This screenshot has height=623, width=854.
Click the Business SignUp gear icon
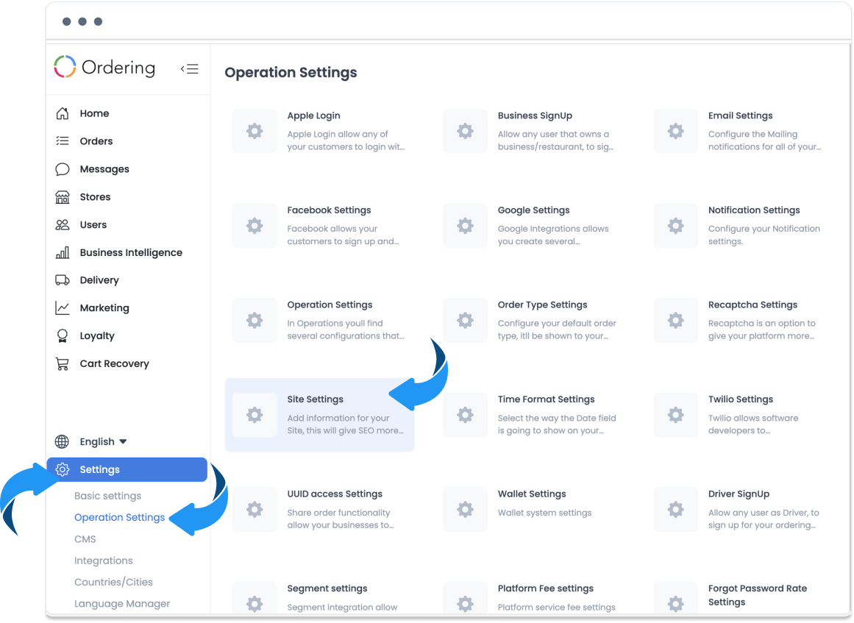pos(465,131)
